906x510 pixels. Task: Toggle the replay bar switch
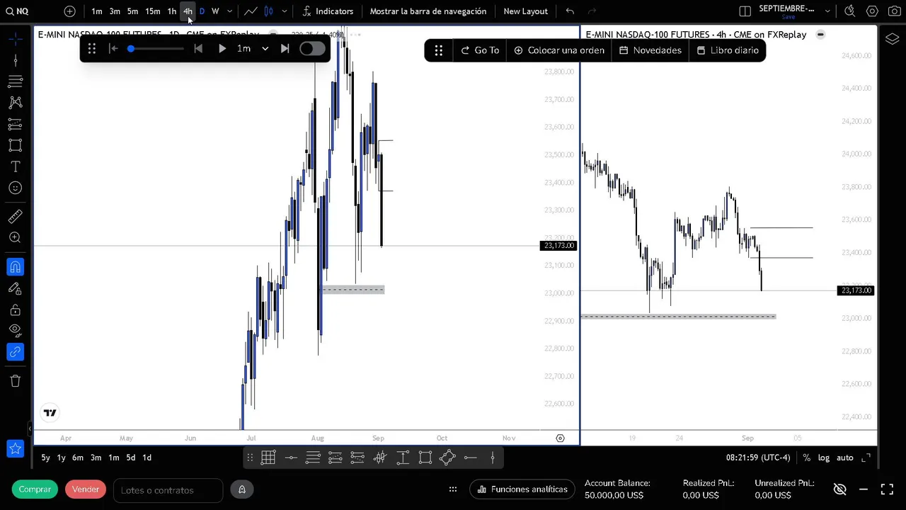[x=312, y=49]
